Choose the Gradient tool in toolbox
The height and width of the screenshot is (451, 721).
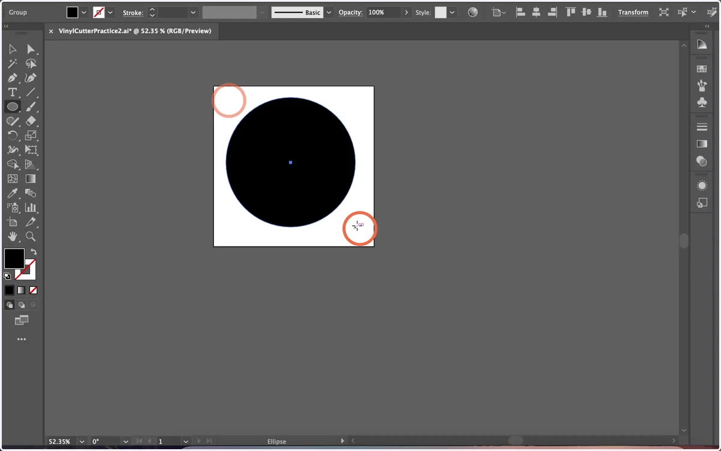coord(31,179)
